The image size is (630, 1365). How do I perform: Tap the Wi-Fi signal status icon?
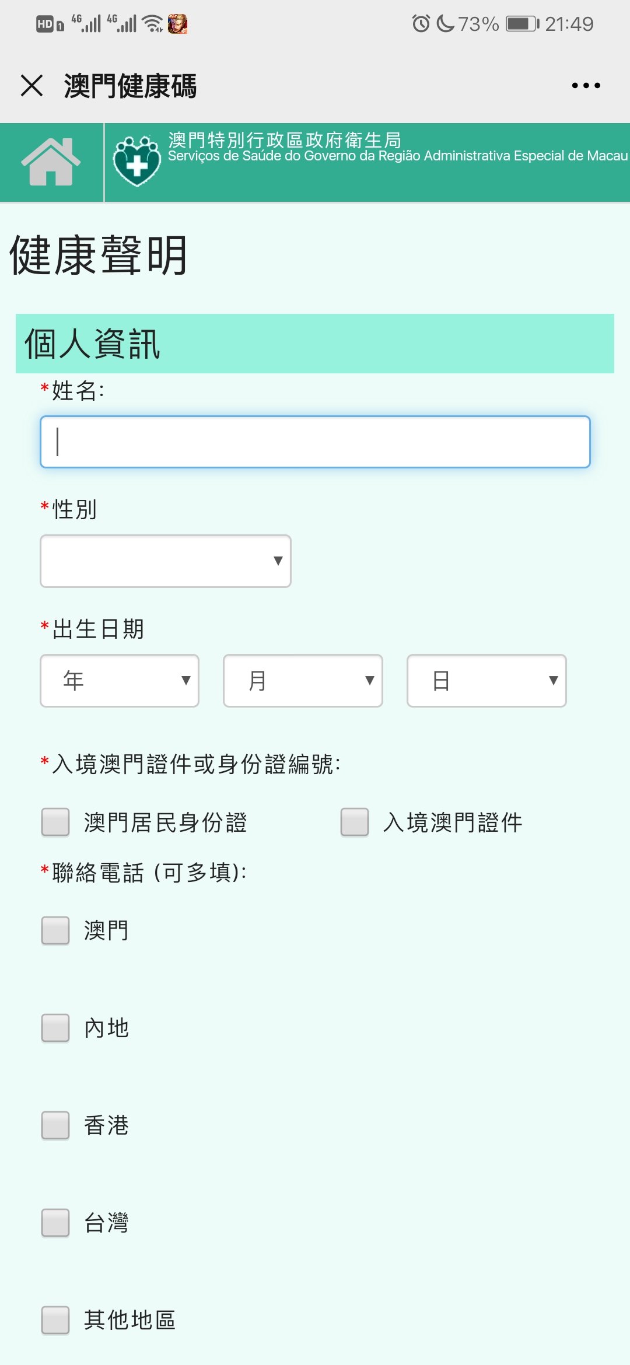click(x=153, y=24)
